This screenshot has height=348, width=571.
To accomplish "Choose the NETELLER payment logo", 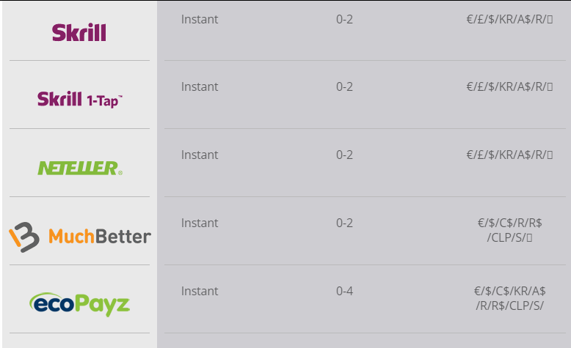I will point(80,168).
